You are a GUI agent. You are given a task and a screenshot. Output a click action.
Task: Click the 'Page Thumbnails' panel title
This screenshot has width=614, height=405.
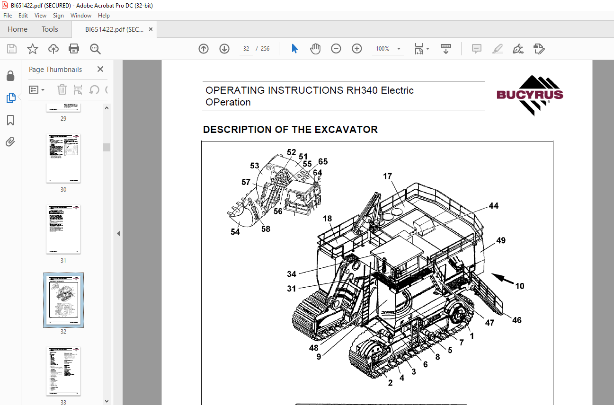tap(55, 70)
